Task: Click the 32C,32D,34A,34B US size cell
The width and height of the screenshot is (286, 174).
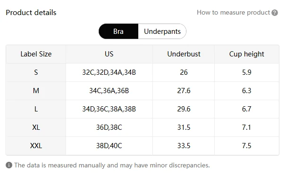Action: pyautogui.click(x=109, y=72)
